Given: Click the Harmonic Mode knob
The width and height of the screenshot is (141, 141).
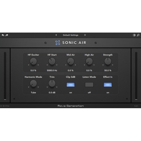Looking at the screenshot, I should click(33, 84).
